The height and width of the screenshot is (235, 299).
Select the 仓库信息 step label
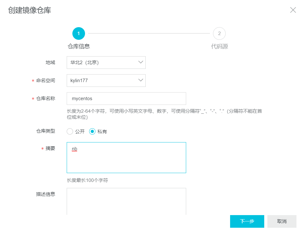pyautogui.click(x=79, y=46)
